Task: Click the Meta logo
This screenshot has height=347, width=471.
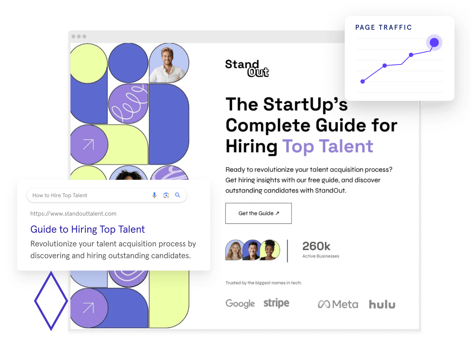Action: [338, 304]
